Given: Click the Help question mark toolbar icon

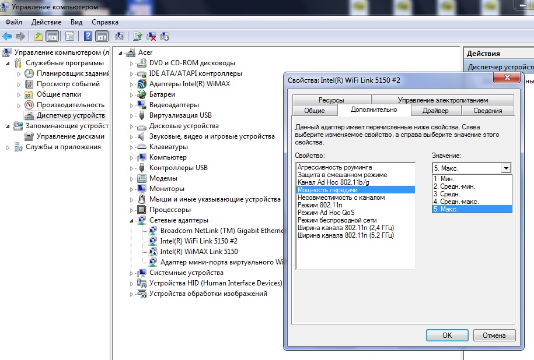Looking at the screenshot, I should pyautogui.click(x=88, y=36).
